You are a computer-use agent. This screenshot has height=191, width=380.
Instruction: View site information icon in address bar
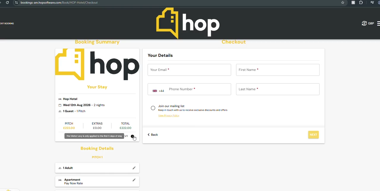pos(16,3)
